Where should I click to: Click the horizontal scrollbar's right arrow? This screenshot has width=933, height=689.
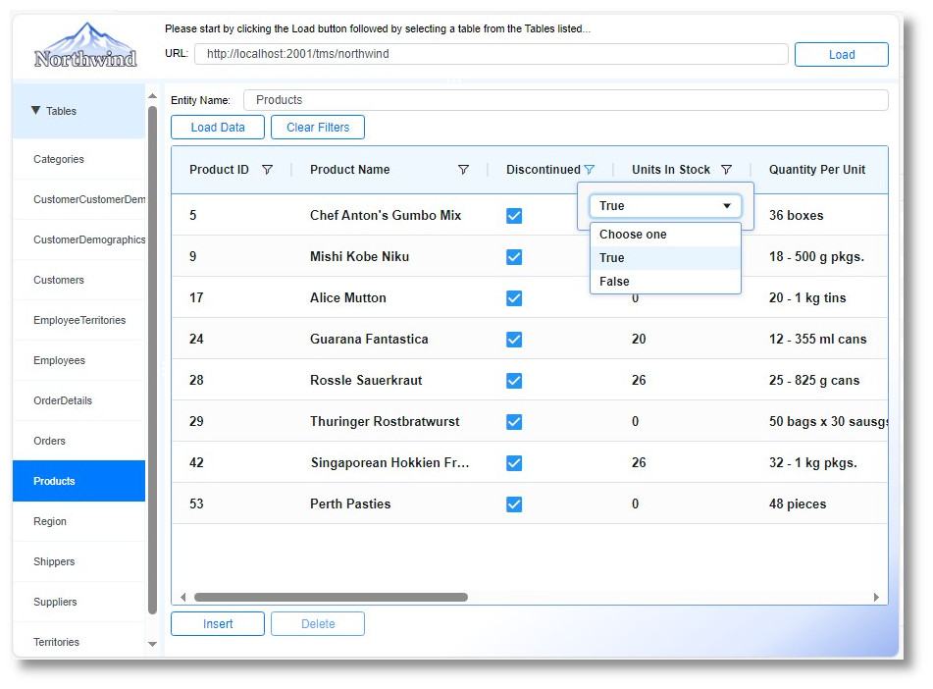point(876,596)
